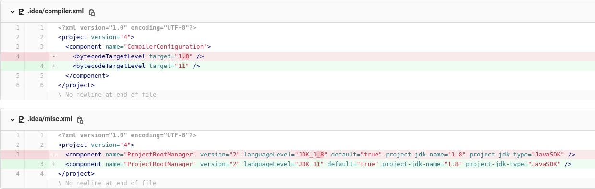
Task: Collapse the .idea/misc.xml file diff
Action: (12, 120)
